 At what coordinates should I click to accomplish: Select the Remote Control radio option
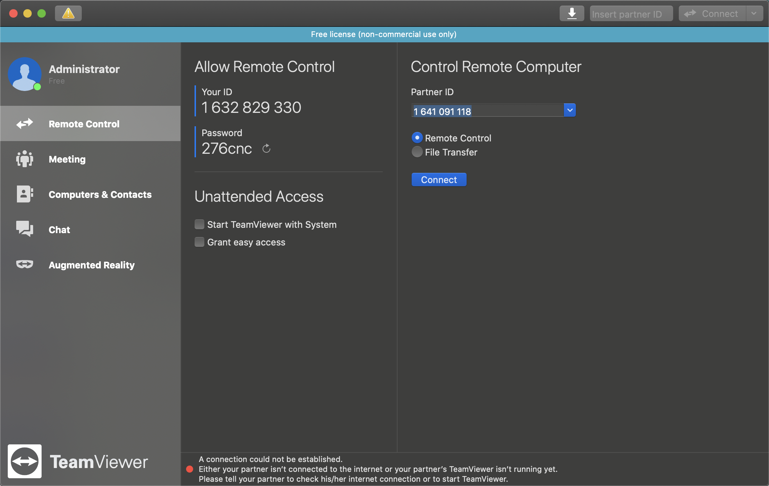click(x=417, y=138)
